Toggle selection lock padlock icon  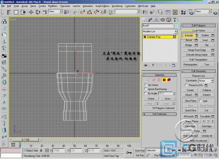[x=41, y=150]
